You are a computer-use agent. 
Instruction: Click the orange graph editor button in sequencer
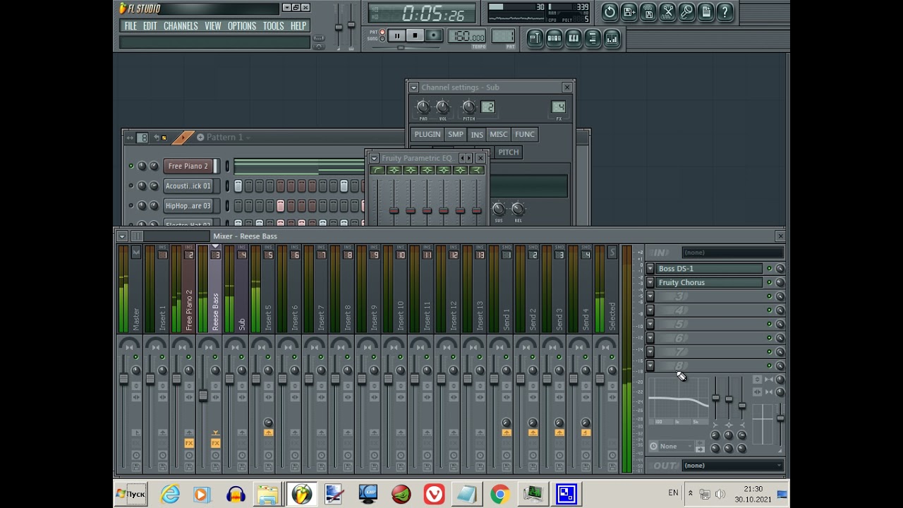click(x=183, y=137)
